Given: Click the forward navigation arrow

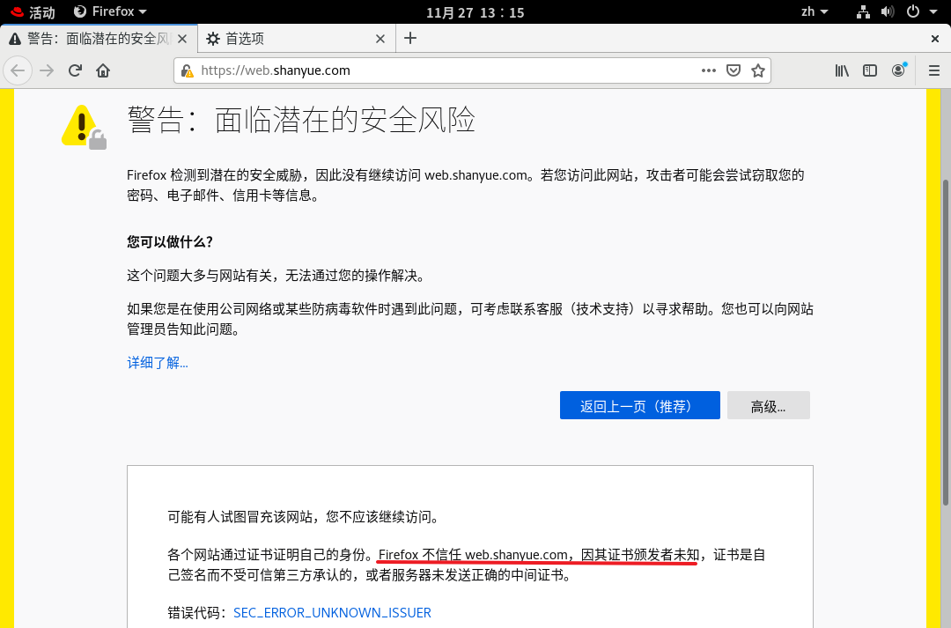Looking at the screenshot, I should coord(47,70).
